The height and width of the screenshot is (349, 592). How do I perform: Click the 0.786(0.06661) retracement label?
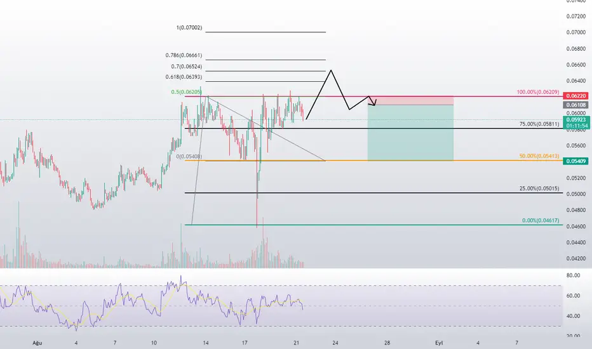184,55
